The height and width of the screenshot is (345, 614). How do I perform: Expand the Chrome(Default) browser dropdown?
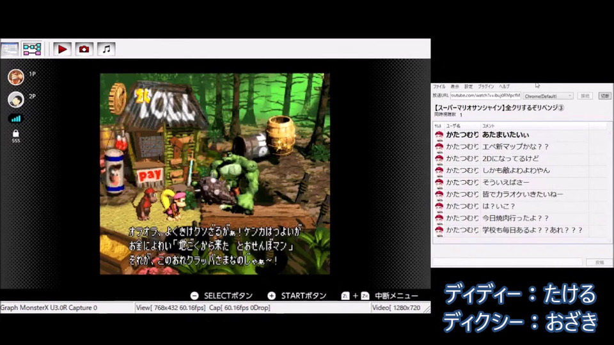[548, 96]
